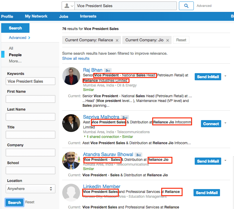
Task: Open Sapriya Malhotra's profile photo
Action: 71,123
